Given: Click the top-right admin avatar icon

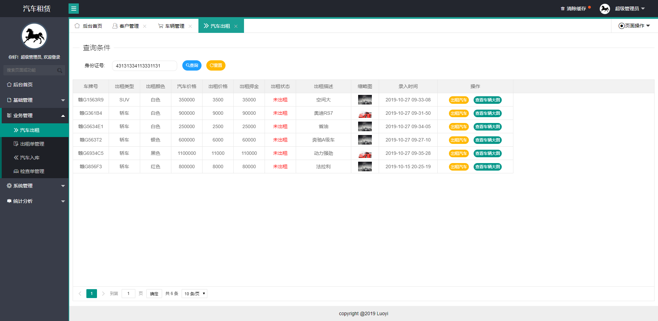Looking at the screenshot, I should tap(605, 9).
